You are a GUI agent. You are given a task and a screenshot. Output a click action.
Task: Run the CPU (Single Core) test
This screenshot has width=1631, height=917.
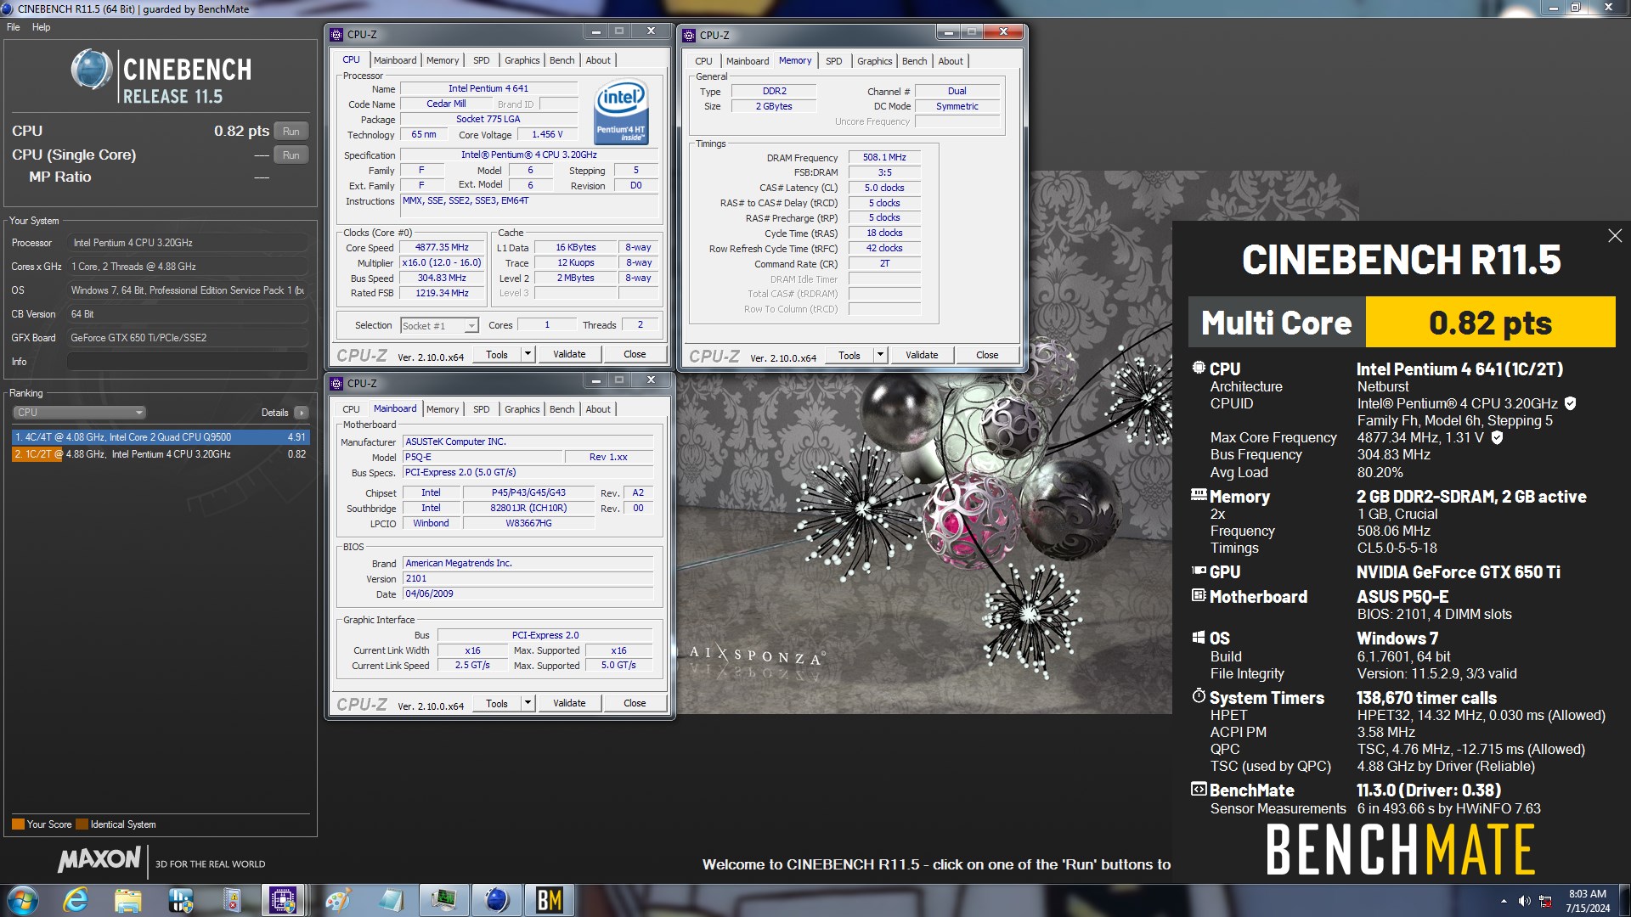click(x=291, y=155)
